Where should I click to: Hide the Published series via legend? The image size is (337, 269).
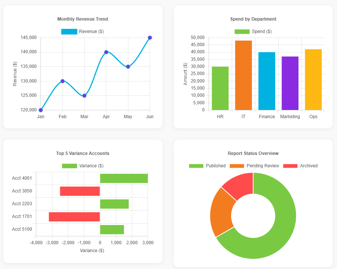click(x=207, y=166)
